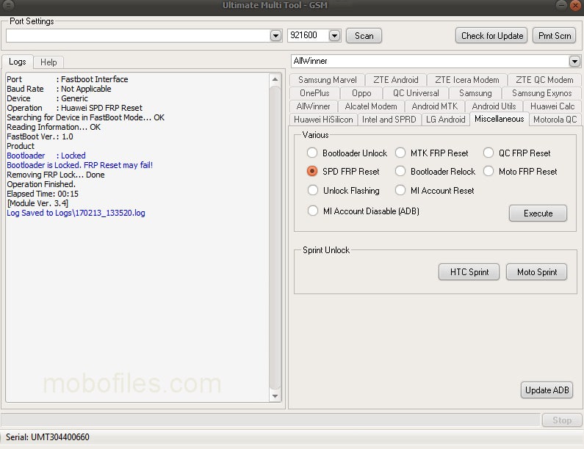Click the log panel scrollbar thumb
This screenshot has width=584, height=449.
click(x=275, y=238)
